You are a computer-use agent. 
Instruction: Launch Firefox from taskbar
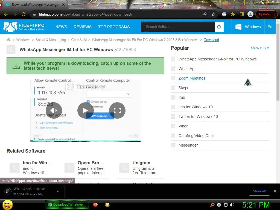[95, 205]
